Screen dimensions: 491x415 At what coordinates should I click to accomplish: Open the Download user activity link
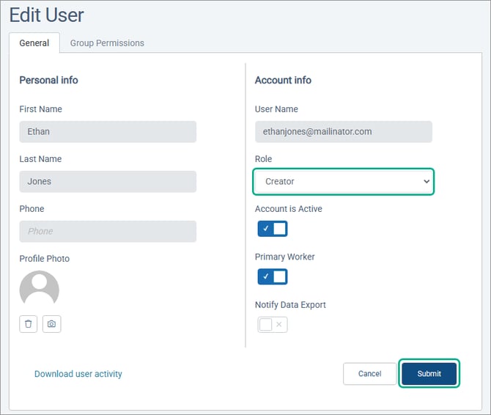pos(78,374)
